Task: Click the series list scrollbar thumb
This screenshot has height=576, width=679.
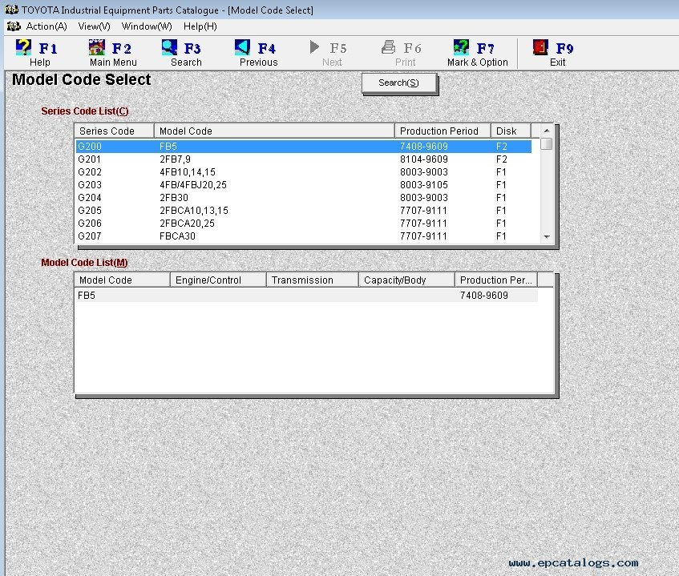Action: click(547, 143)
